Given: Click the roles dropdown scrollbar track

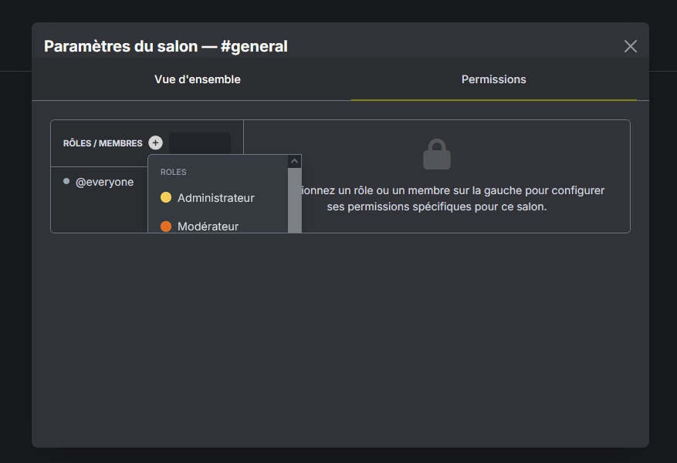Looking at the screenshot, I should click(x=294, y=200).
